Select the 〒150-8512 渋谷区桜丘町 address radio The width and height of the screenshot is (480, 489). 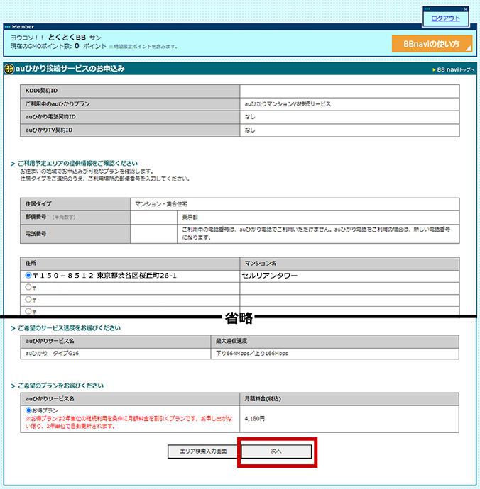click(28, 275)
